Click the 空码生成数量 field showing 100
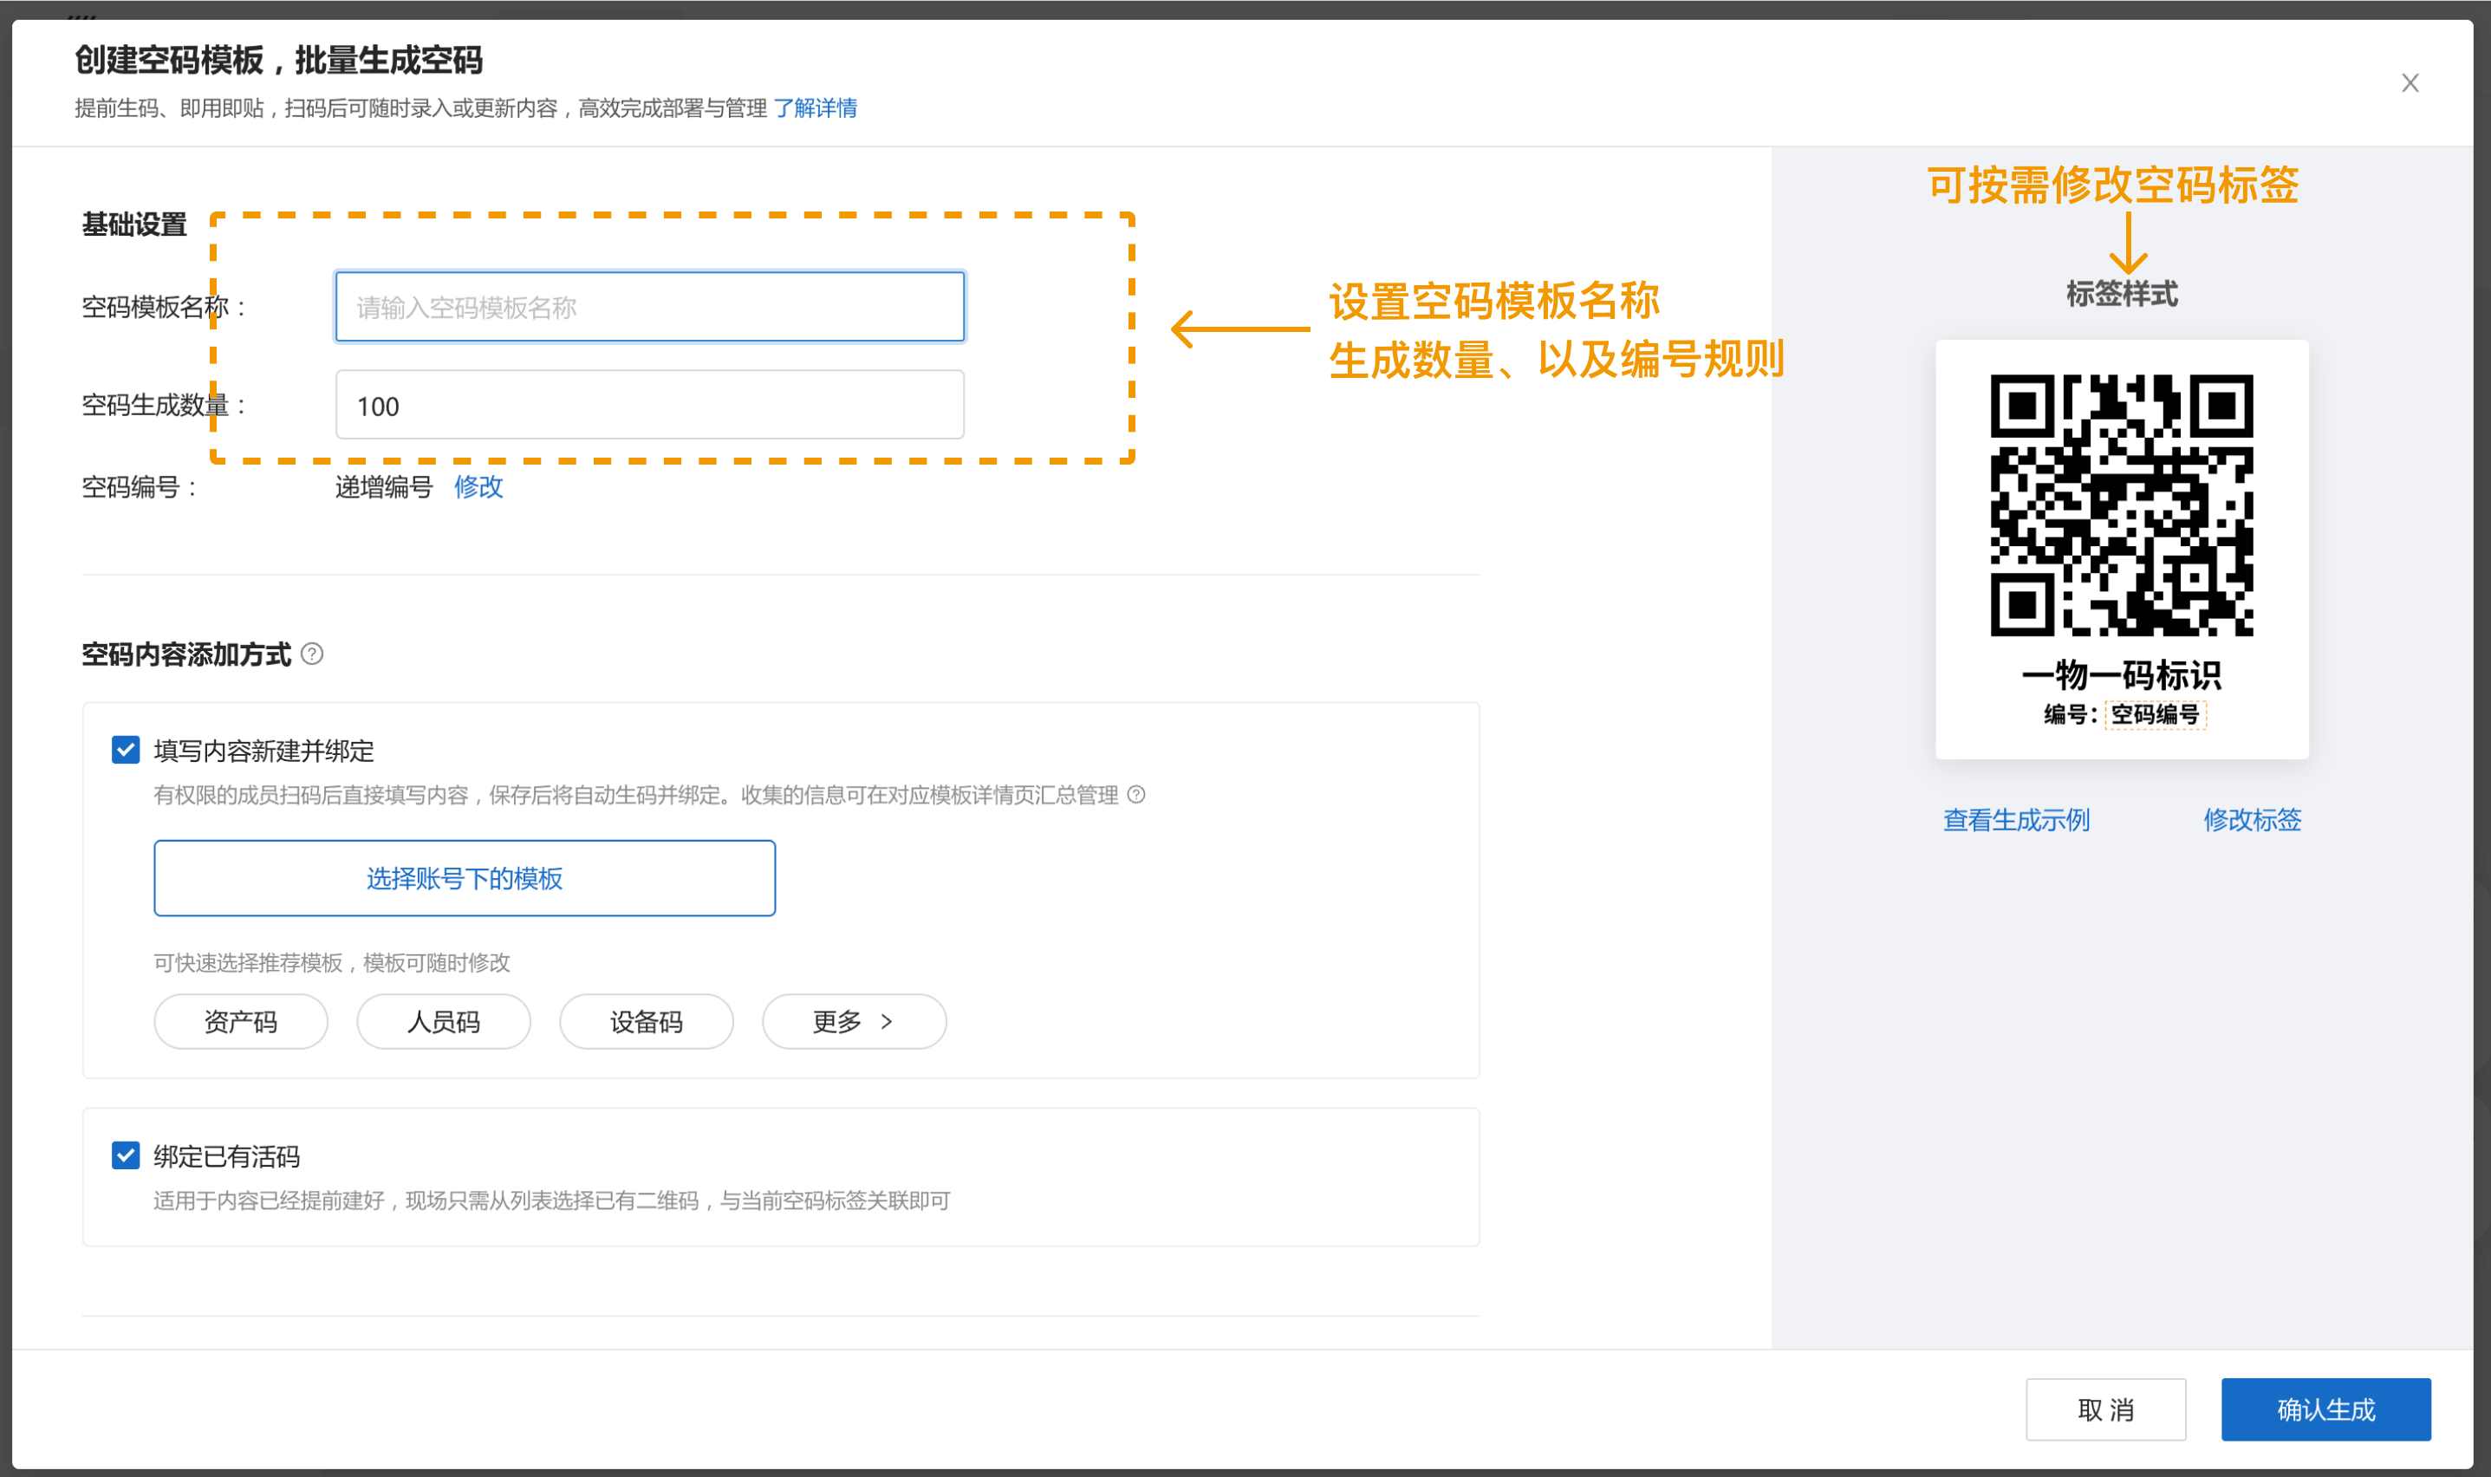Image resolution: width=2491 pixels, height=1477 pixels. pos(649,405)
